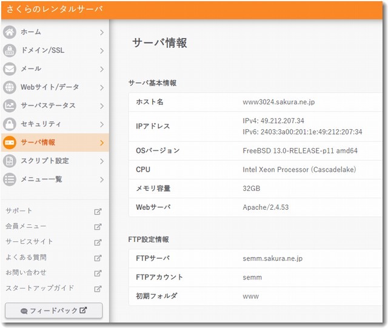Click the フィードバック button

click(54, 310)
